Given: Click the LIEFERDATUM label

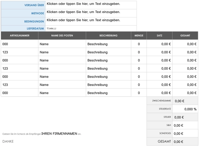Looking at the screenshot, I should click(x=35, y=29).
